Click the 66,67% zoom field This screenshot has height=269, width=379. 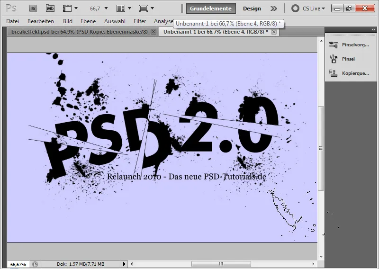point(18,264)
